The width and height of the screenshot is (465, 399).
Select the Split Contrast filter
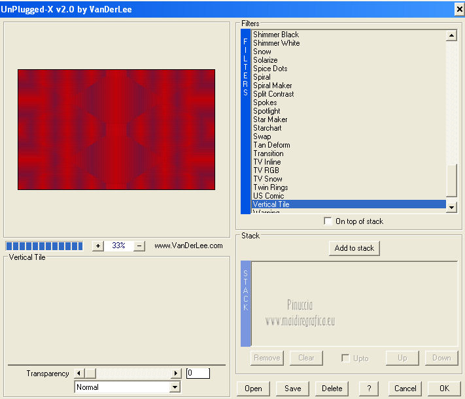349,94
